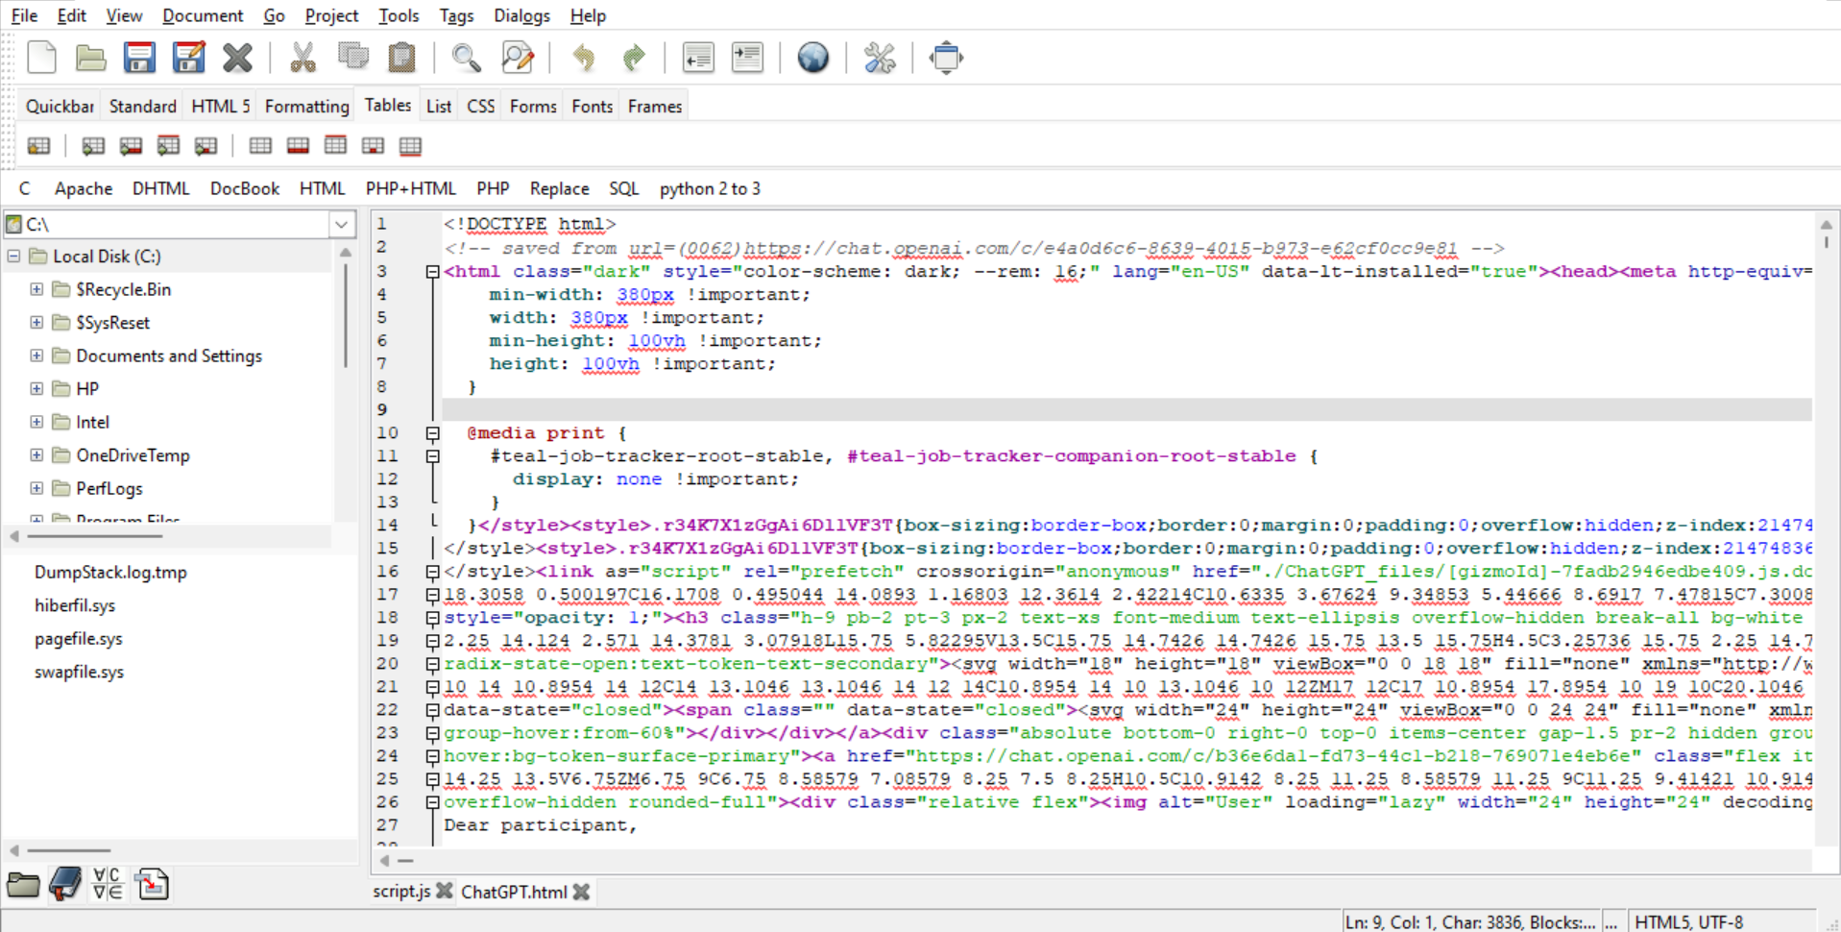Collapse the code fold on line 3
Image resolution: width=1841 pixels, height=932 pixels.
(x=432, y=272)
